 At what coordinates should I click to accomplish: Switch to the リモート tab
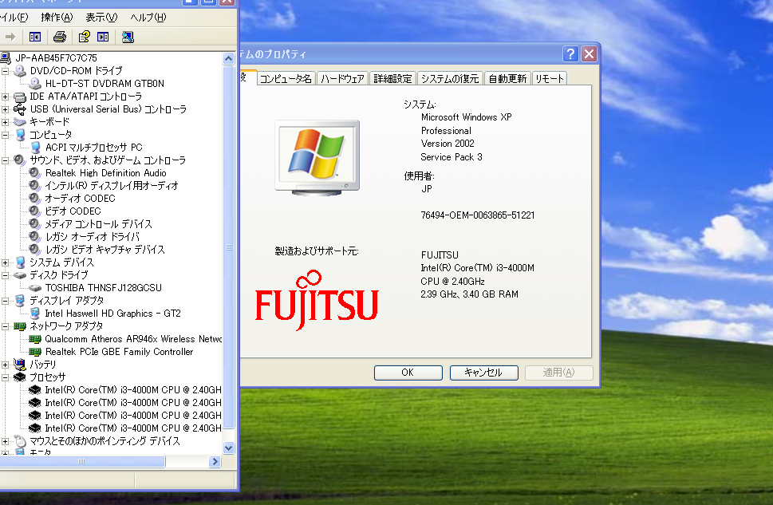(x=549, y=79)
